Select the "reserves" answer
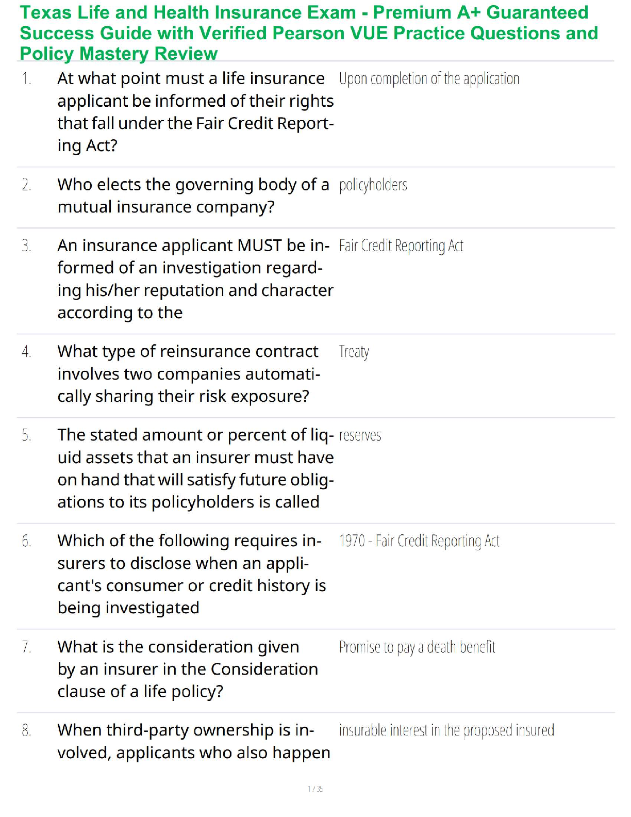 coord(360,436)
